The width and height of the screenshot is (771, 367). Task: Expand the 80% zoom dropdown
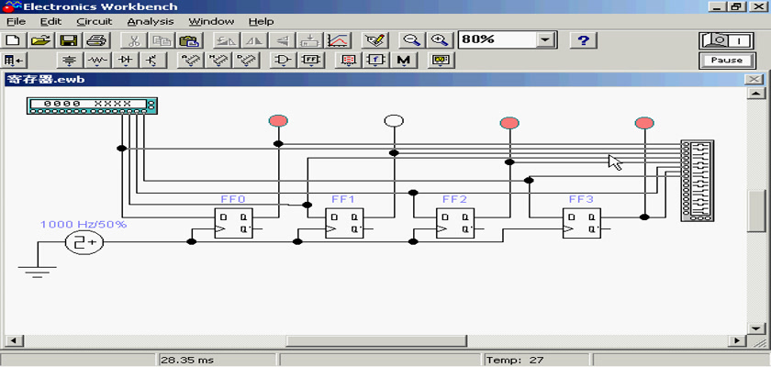point(547,40)
